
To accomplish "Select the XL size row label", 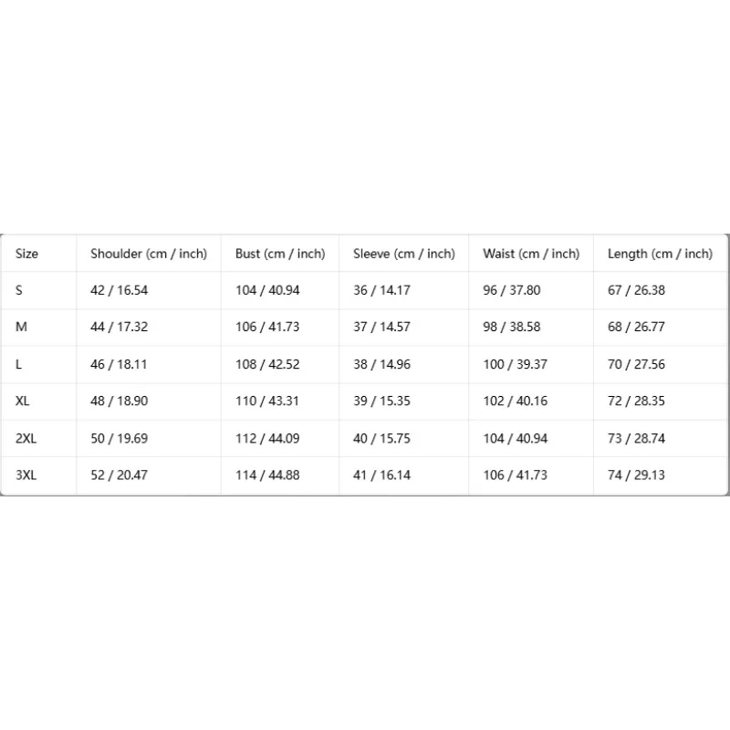I will pyautogui.click(x=22, y=401).
